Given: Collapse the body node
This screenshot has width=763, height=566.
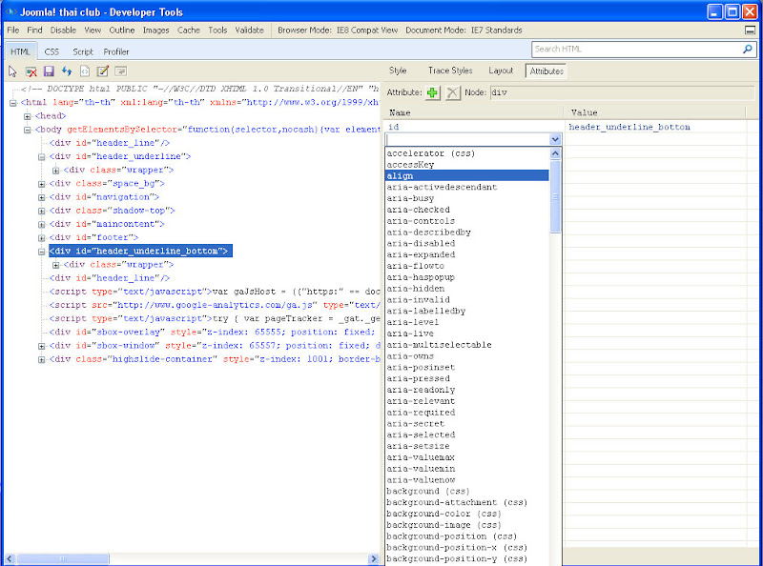Looking at the screenshot, I should [28, 130].
